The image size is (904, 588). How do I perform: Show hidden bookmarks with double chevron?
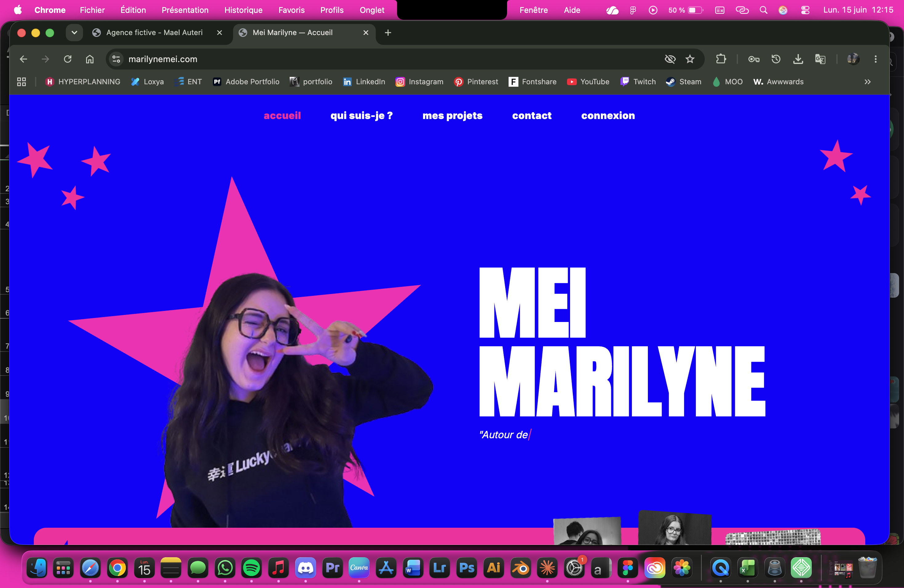point(867,82)
